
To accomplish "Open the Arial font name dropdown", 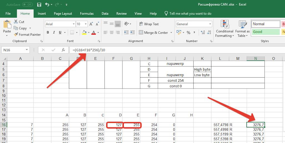I will coord(74,24).
